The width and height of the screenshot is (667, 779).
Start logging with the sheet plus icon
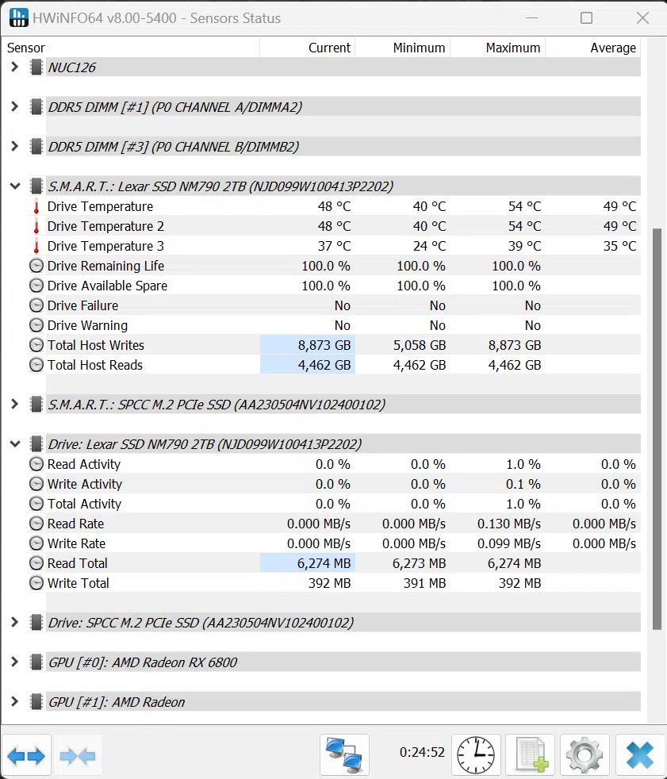point(531,755)
